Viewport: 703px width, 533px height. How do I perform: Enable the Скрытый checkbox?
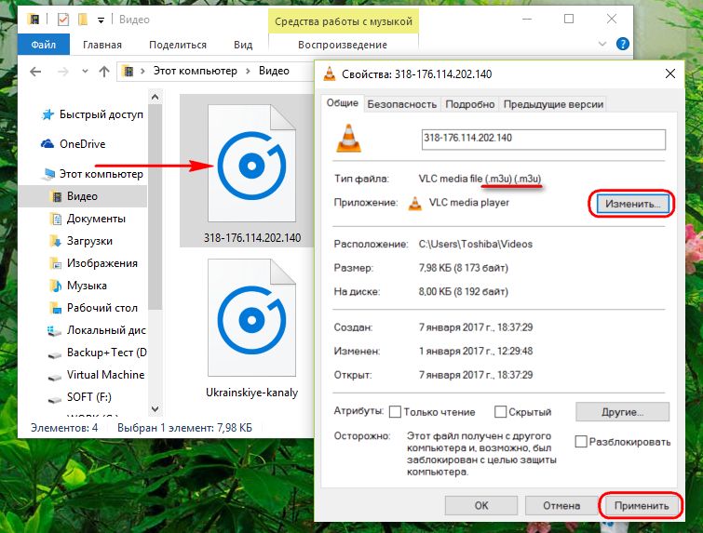[500, 412]
